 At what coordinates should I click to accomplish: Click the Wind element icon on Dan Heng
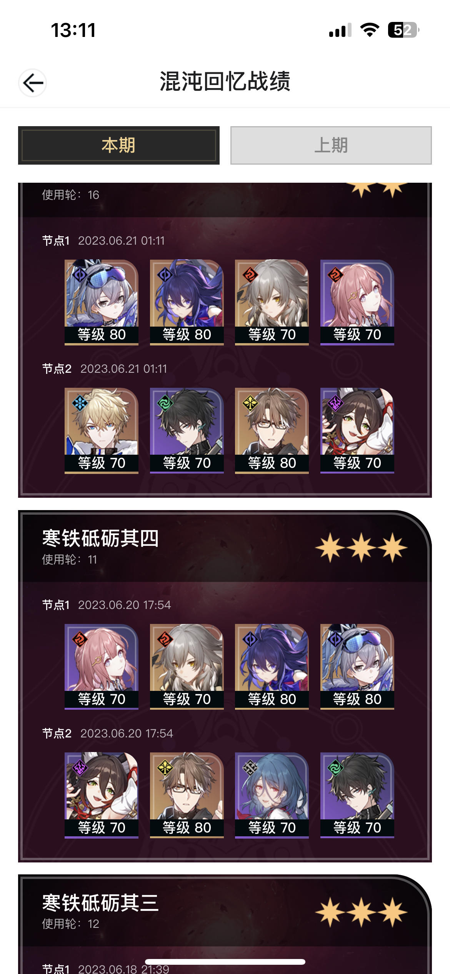165,403
